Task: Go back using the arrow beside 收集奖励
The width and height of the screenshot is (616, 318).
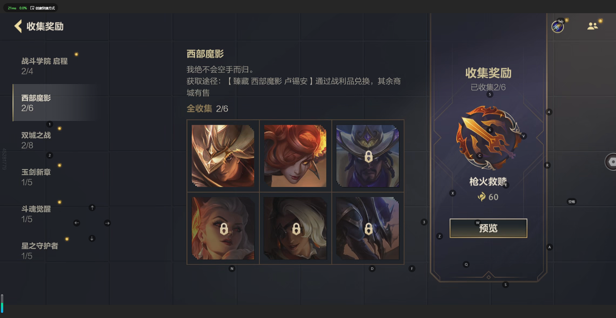Action: [18, 26]
